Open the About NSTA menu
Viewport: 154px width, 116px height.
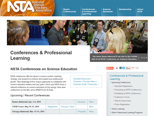click(140, 10)
